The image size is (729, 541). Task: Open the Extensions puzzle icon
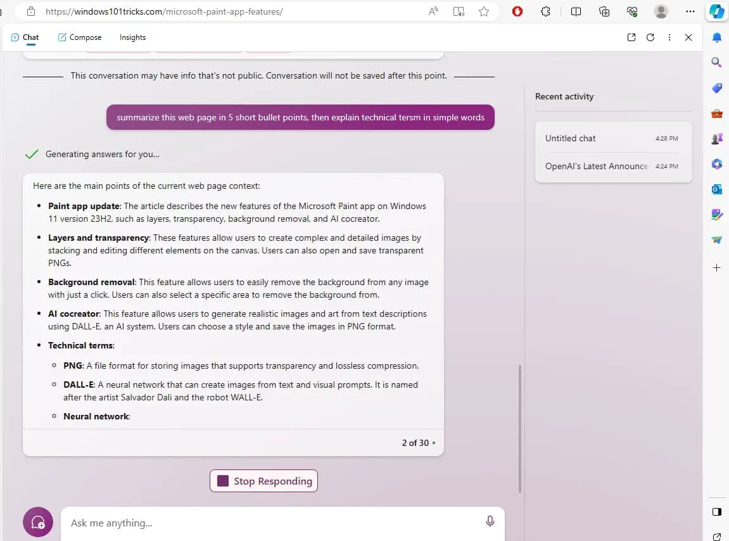click(546, 11)
